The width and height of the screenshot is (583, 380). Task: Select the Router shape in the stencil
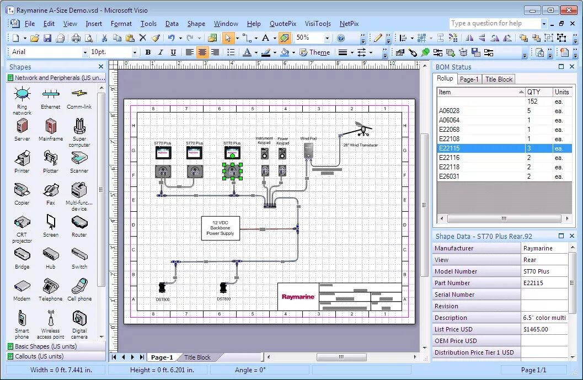coord(79,226)
